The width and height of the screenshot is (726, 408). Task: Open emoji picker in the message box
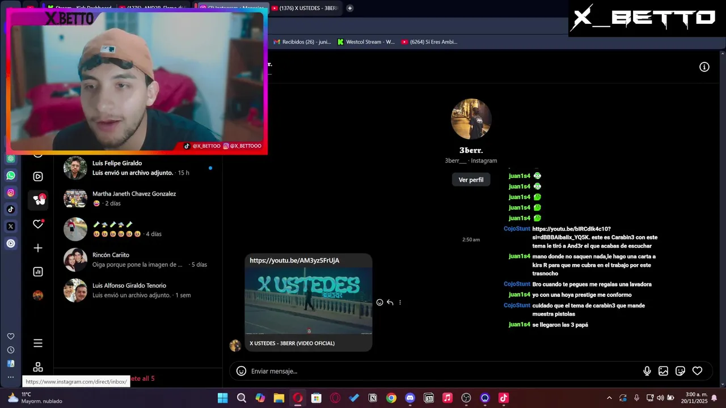[x=241, y=371]
